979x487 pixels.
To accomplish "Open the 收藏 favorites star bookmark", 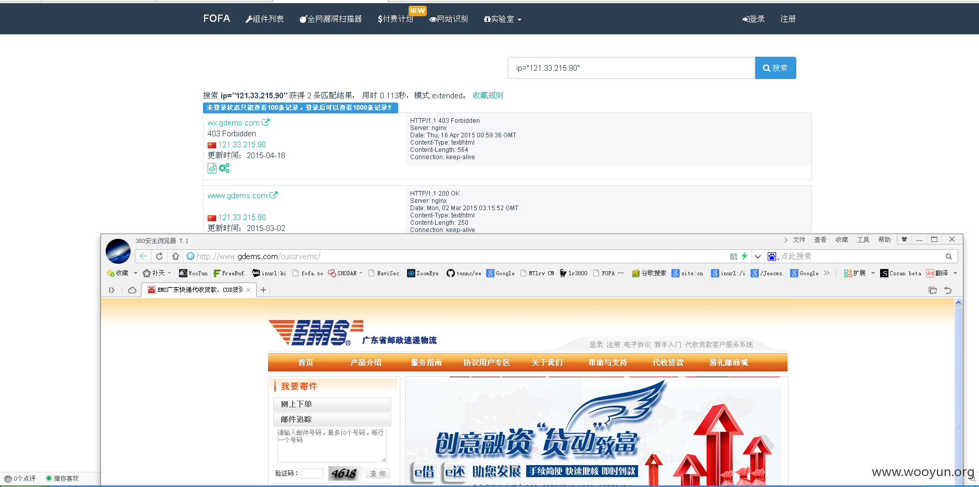I will pyautogui.click(x=118, y=273).
